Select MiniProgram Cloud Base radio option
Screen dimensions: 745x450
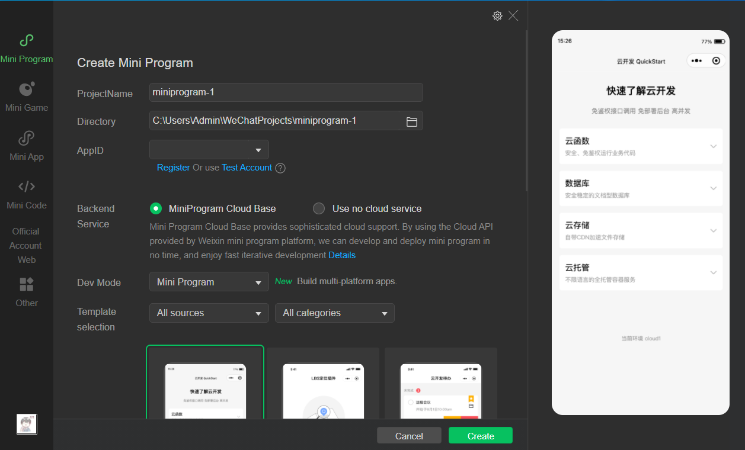coord(156,208)
